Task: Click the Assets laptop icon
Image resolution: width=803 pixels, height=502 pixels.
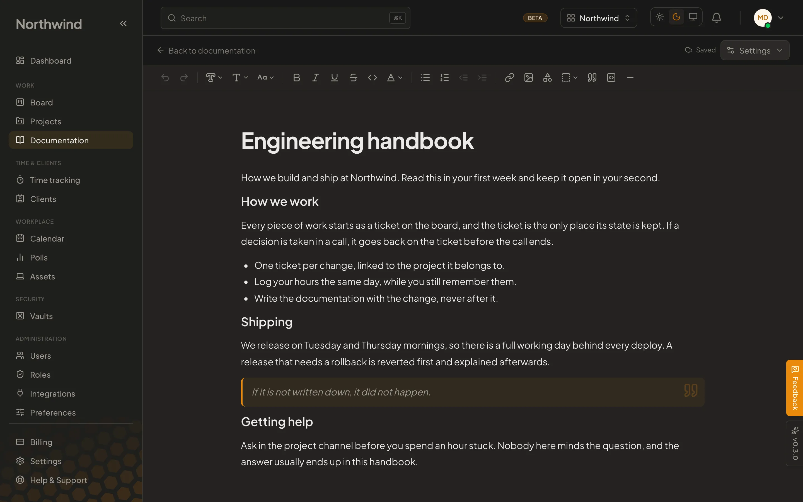Action: pyautogui.click(x=20, y=276)
